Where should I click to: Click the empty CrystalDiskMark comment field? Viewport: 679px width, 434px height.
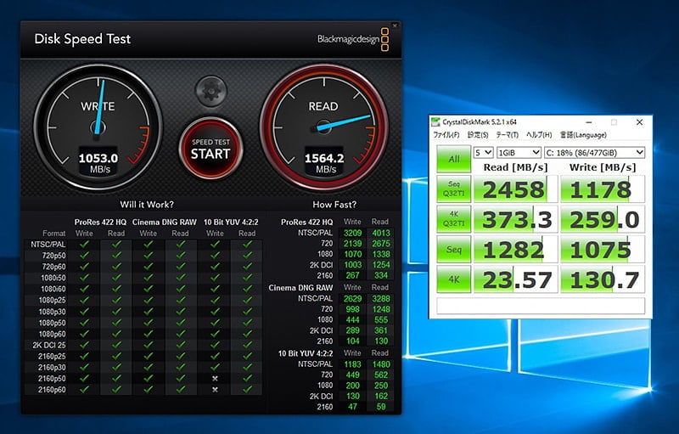(541, 306)
